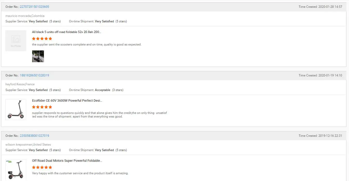349x181 pixels.
Task: Click the 'supplier sent the scooters complete' review text
Action: (87, 44)
